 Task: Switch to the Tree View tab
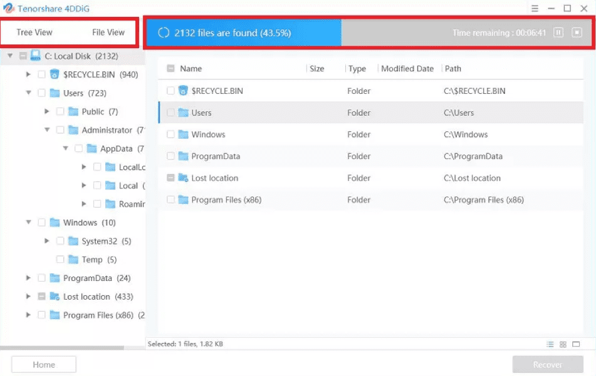coord(34,33)
